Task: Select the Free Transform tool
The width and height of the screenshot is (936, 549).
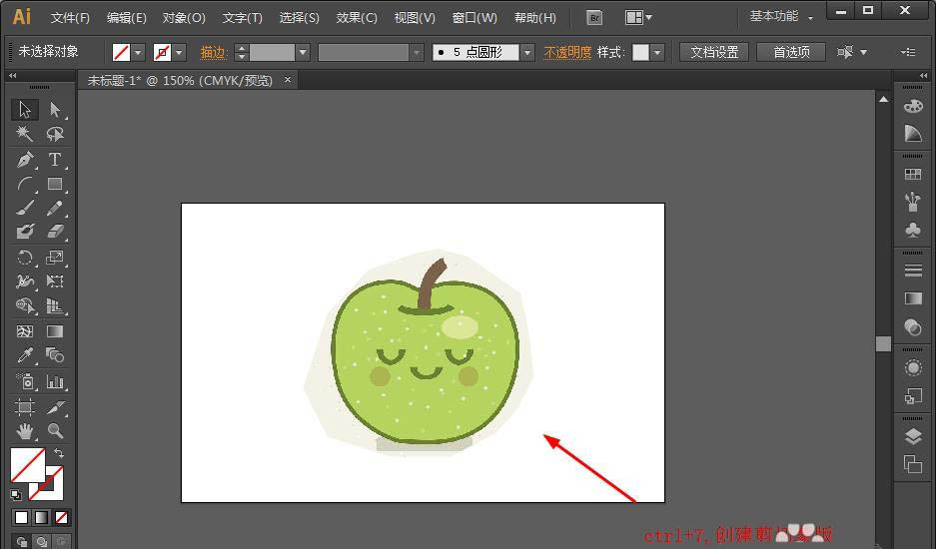Action: pyautogui.click(x=55, y=281)
